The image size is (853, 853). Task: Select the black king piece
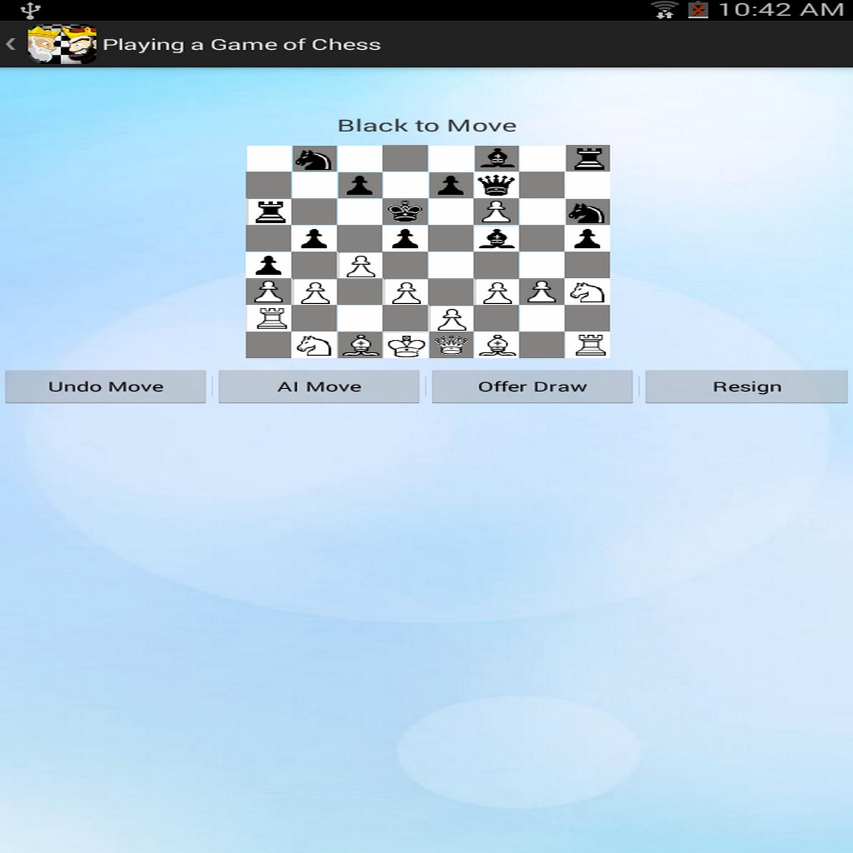405,212
